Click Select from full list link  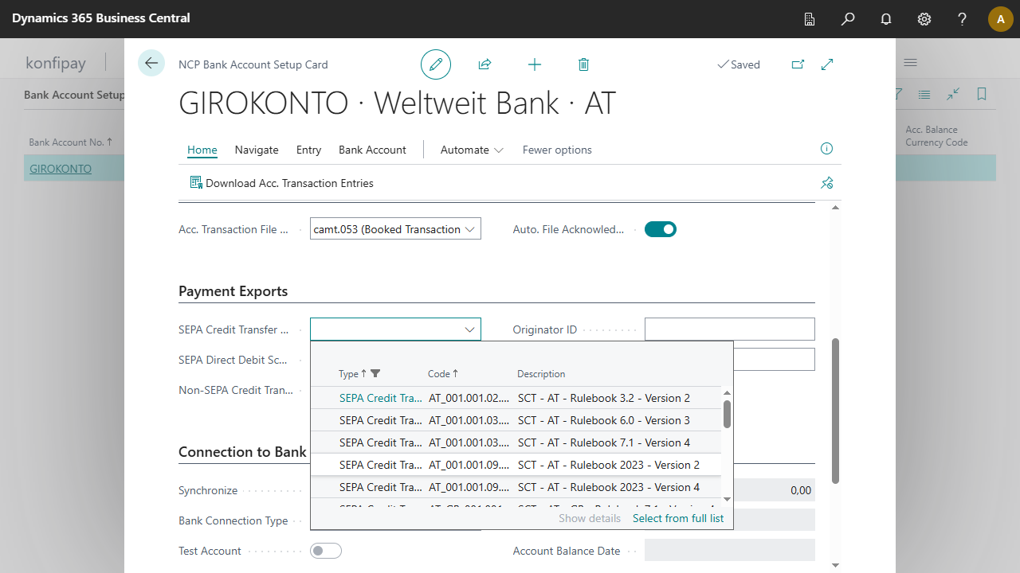pyautogui.click(x=678, y=518)
